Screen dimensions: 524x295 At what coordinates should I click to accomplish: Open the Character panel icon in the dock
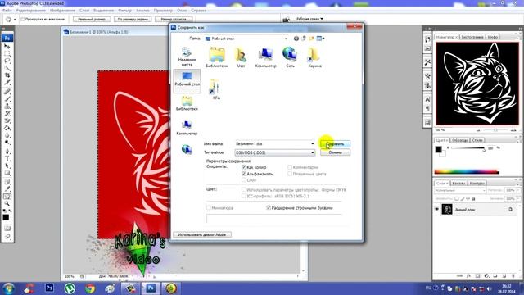click(427, 99)
